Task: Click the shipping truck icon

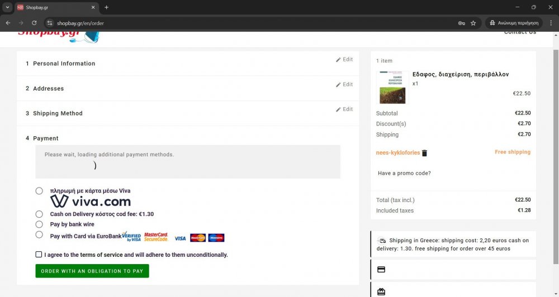Action: point(382,241)
